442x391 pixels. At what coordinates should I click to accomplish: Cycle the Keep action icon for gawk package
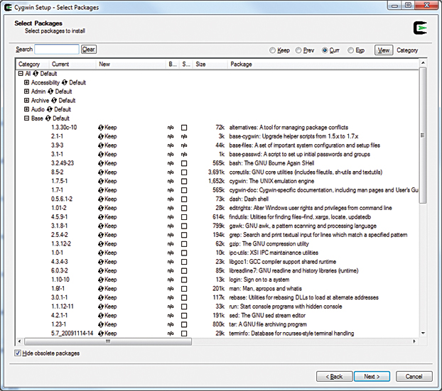click(101, 226)
